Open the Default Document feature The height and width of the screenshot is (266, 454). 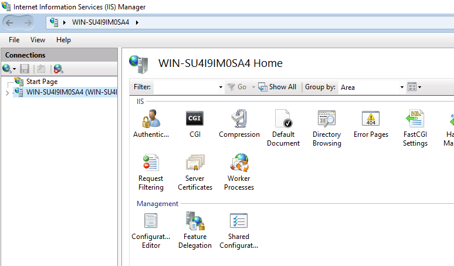(283, 128)
